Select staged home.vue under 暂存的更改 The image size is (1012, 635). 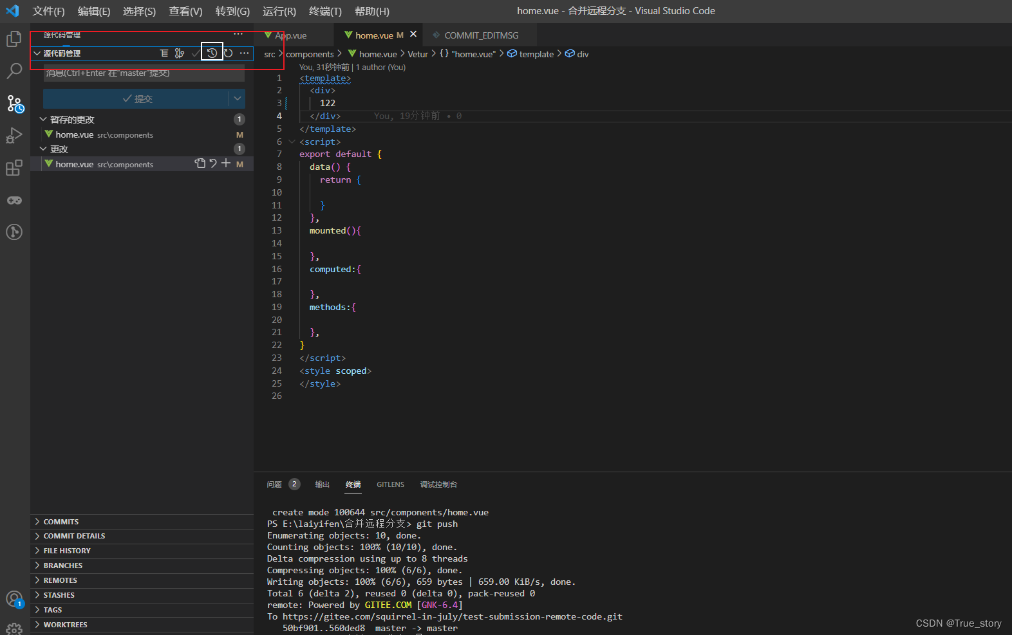[142, 134]
